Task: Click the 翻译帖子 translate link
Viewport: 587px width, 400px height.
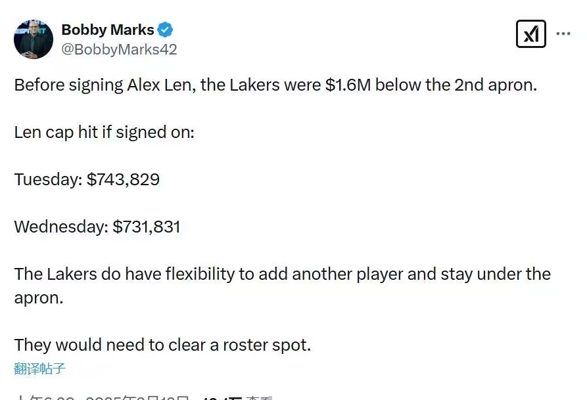Action: tap(39, 368)
